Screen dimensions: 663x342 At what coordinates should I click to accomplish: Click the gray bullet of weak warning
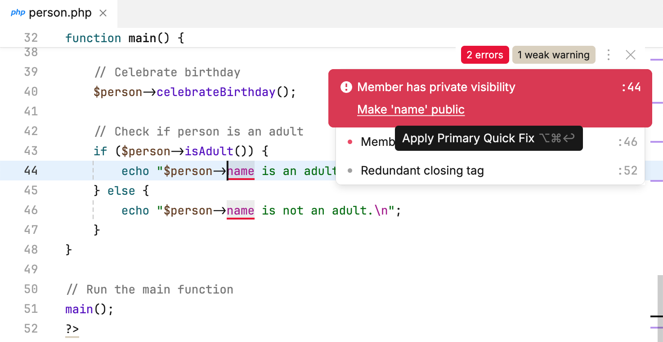click(x=350, y=171)
